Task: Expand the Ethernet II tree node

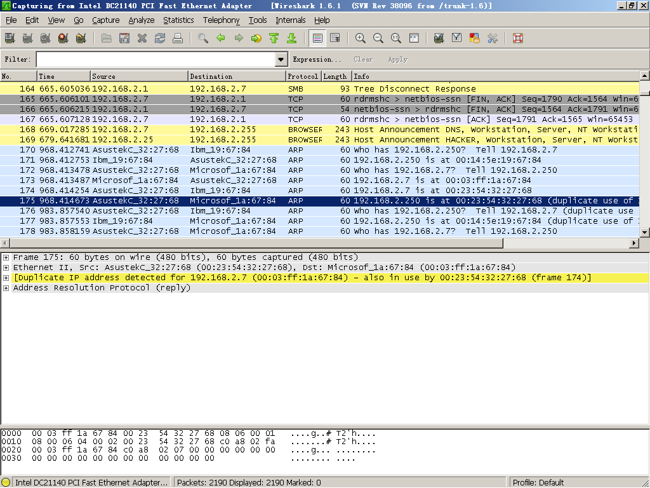Action: point(6,268)
